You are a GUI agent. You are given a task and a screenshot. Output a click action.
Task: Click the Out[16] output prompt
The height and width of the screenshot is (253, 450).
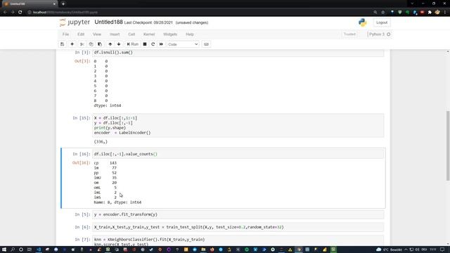point(81,163)
